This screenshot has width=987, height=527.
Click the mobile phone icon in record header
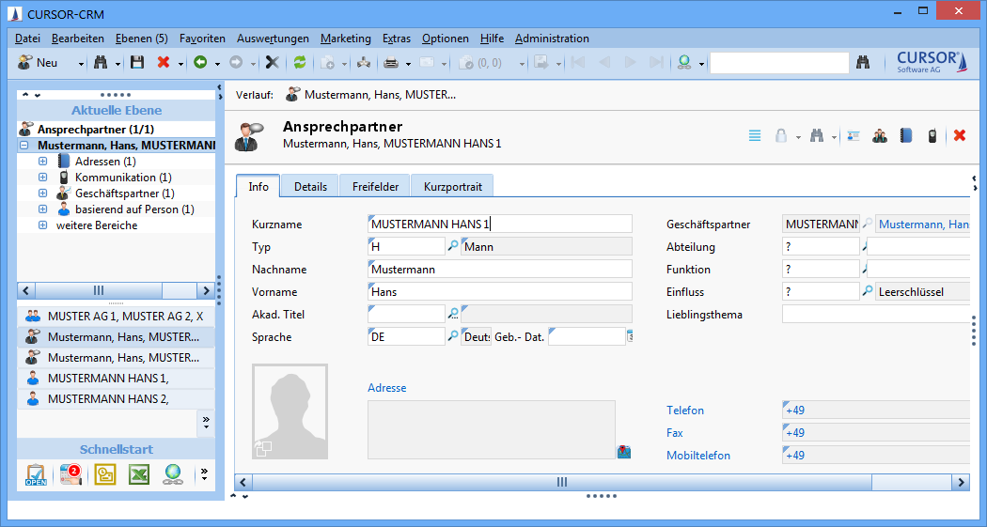[x=932, y=135]
